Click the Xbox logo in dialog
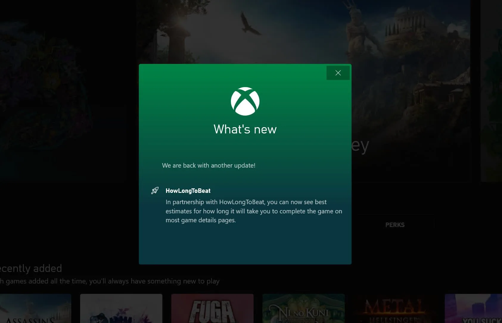Image resolution: width=502 pixels, height=323 pixels. 245,101
